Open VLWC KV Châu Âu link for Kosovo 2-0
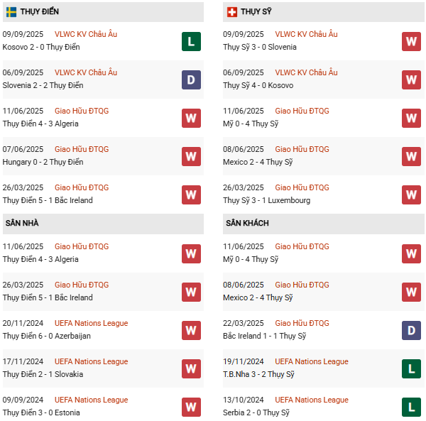 point(89,34)
